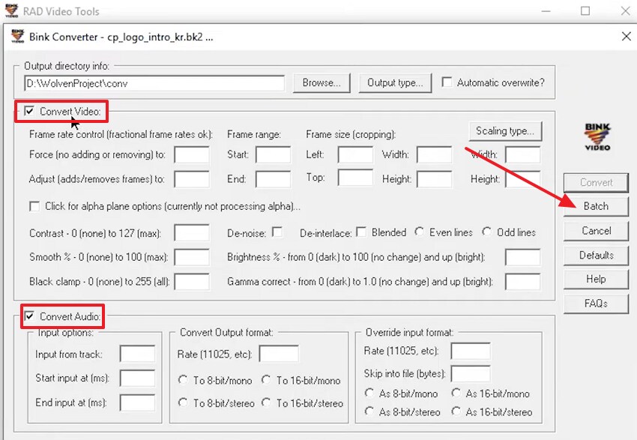Click the Cancel button
This screenshot has height=440, width=637.
[x=596, y=231]
